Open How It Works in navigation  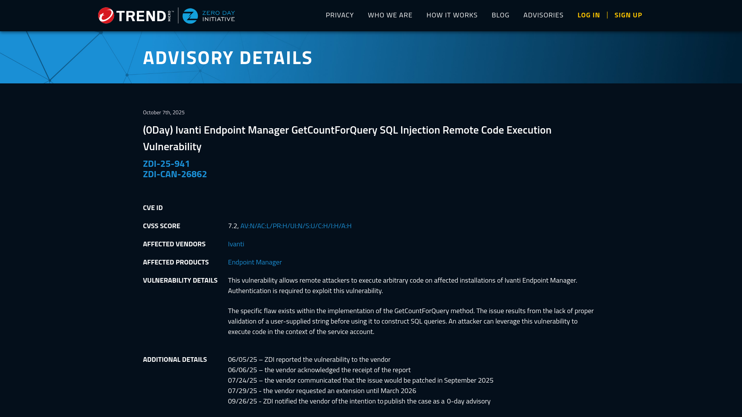pyautogui.click(x=452, y=15)
